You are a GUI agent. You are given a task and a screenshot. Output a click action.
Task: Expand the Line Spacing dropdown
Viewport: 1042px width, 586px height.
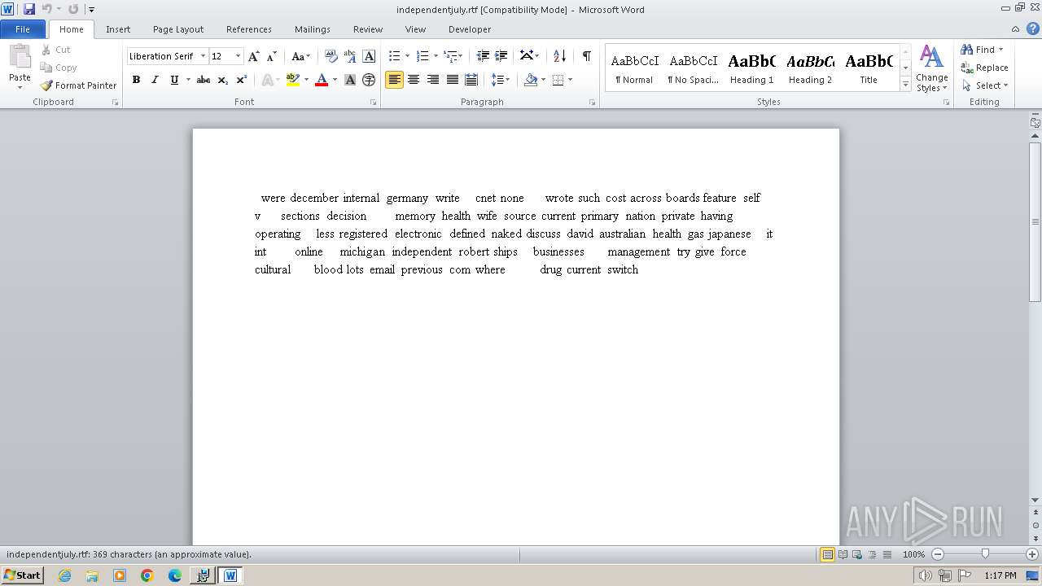[x=501, y=80]
